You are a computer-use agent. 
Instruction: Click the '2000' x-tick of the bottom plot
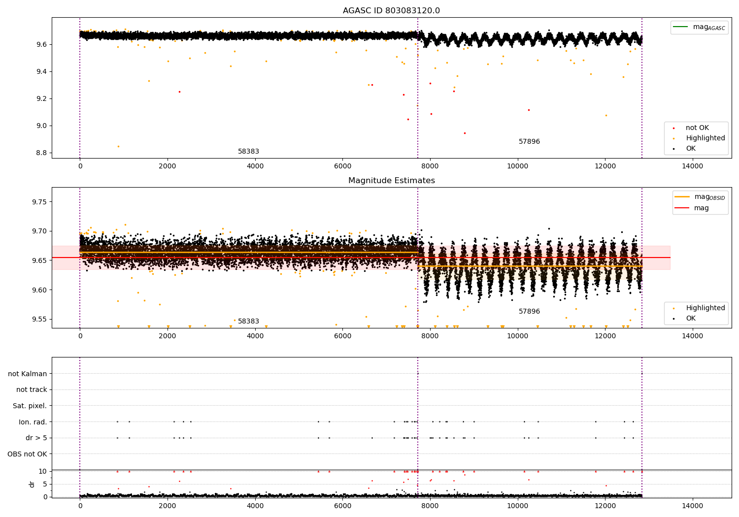pyautogui.click(x=168, y=506)
